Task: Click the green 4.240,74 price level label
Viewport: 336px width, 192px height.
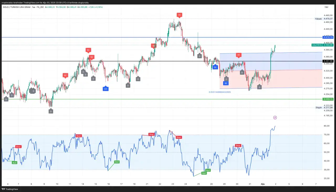Action: tap(328, 99)
